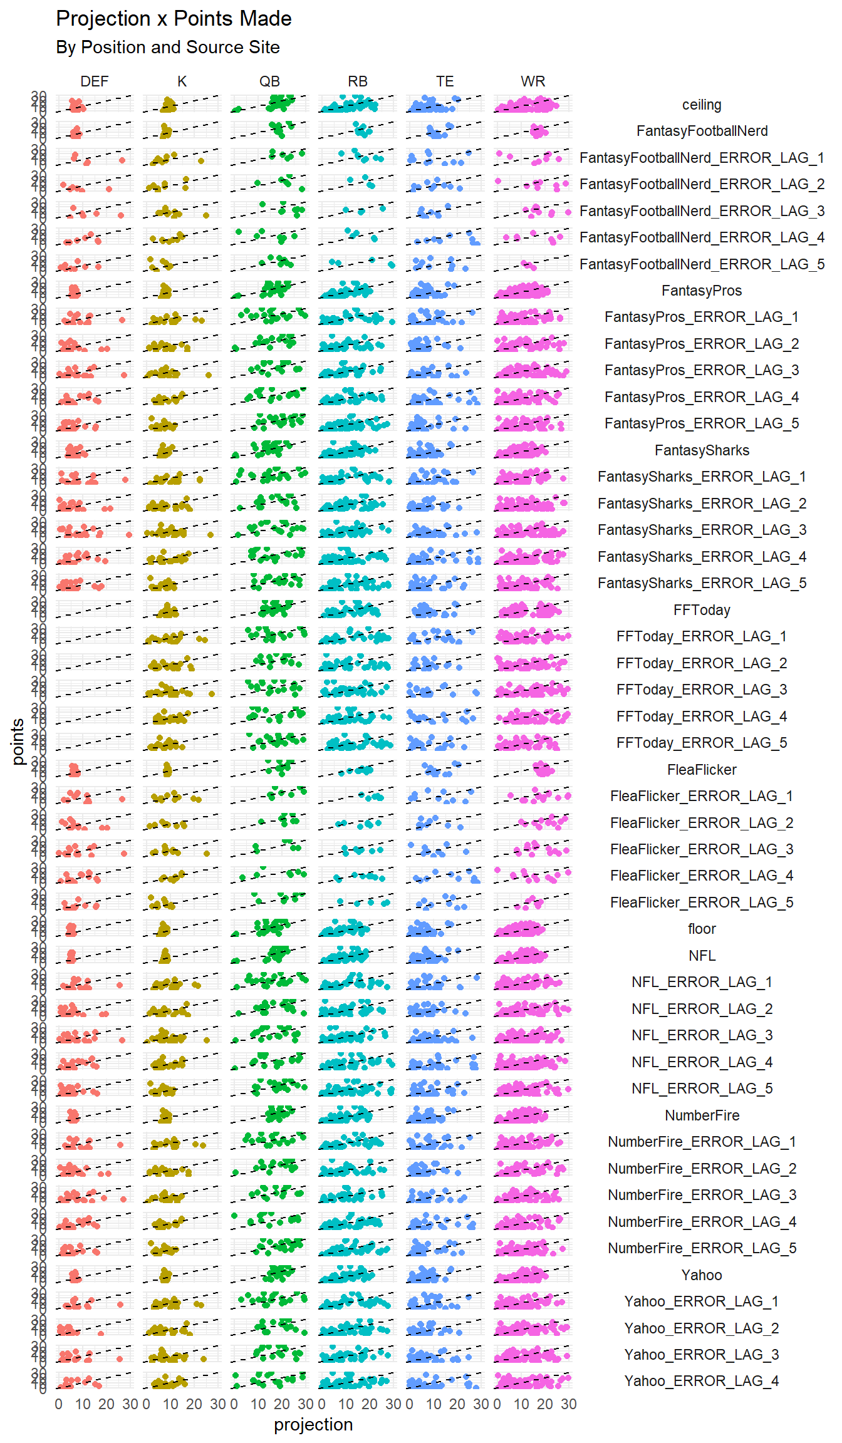Image resolution: width=842 pixels, height=1443 pixels.
Task: Select the QB column header
Action: (269, 81)
